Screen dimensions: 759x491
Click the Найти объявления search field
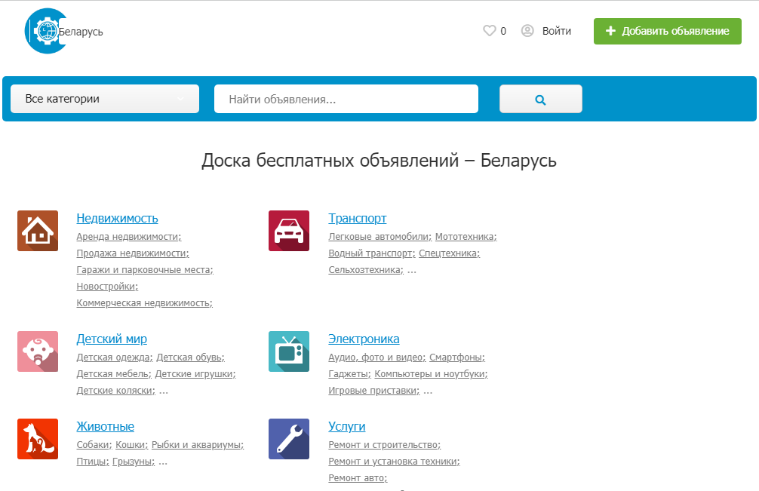pyautogui.click(x=346, y=99)
